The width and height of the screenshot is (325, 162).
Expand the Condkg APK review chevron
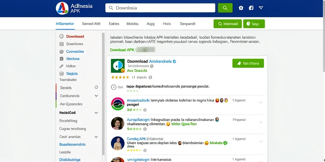[x=261, y=141]
